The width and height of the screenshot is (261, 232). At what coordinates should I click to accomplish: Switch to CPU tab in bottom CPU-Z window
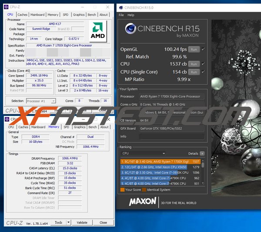click(x=11, y=127)
